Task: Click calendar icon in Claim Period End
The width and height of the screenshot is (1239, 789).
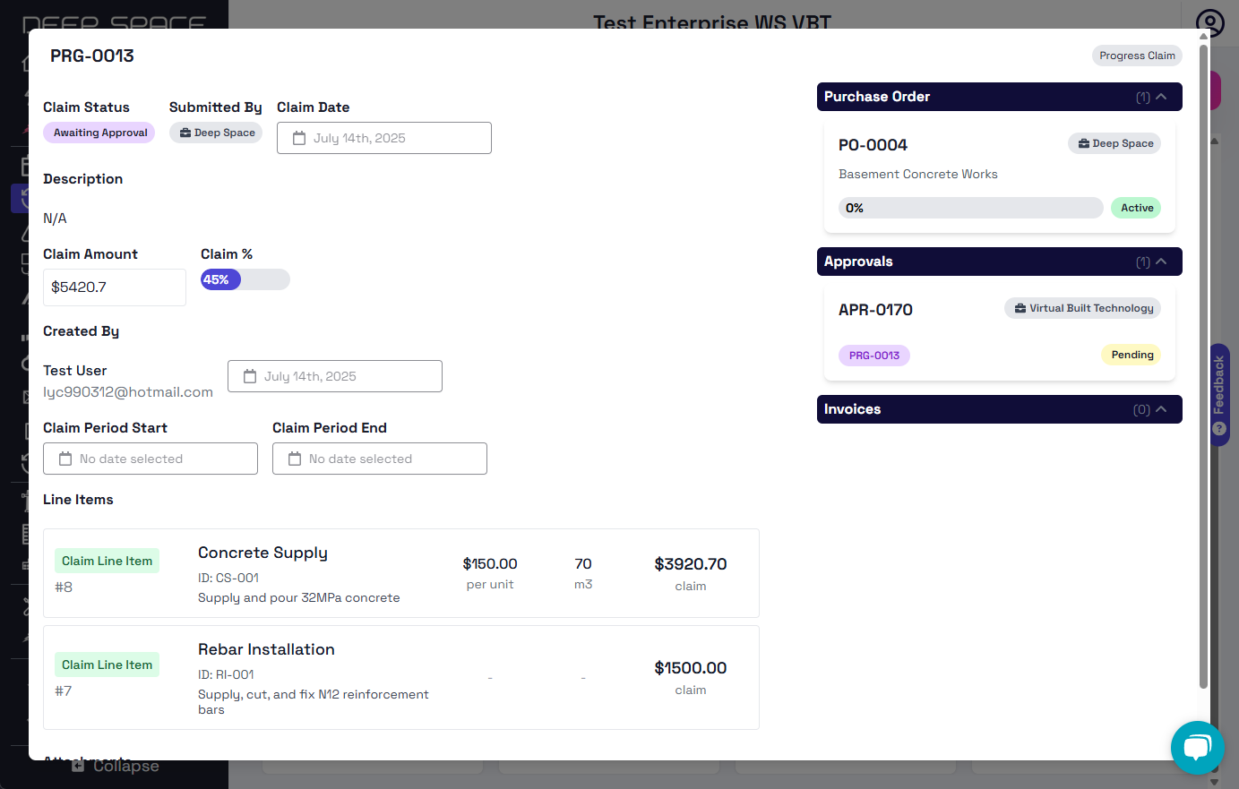Action: pyautogui.click(x=295, y=459)
